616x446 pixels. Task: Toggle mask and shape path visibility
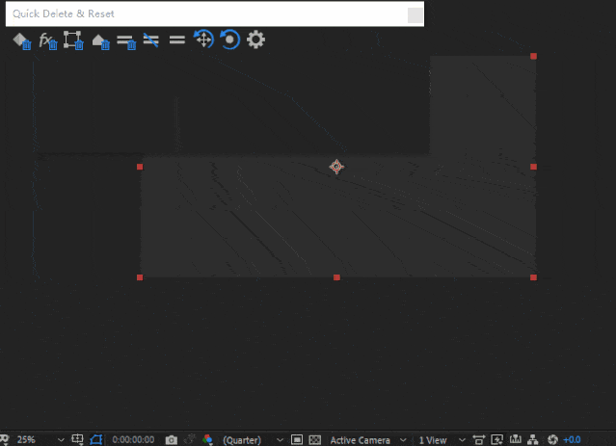96,440
